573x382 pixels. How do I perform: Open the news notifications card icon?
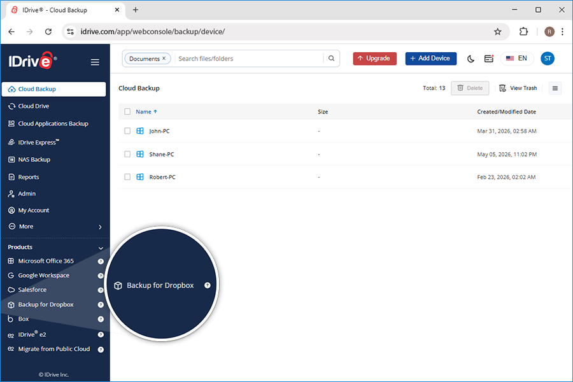[x=489, y=59]
